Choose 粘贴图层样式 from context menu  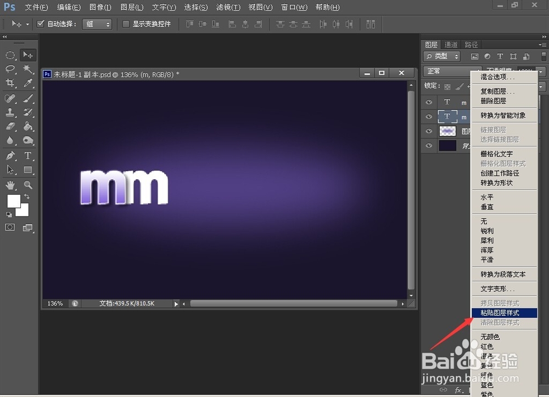[504, 313]
